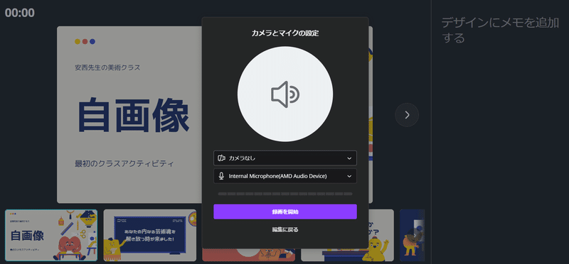Select the first 自画像 slide thumbnail
Image resolution: width=569 pixels, height=264 pixels.
pos(51,236)
